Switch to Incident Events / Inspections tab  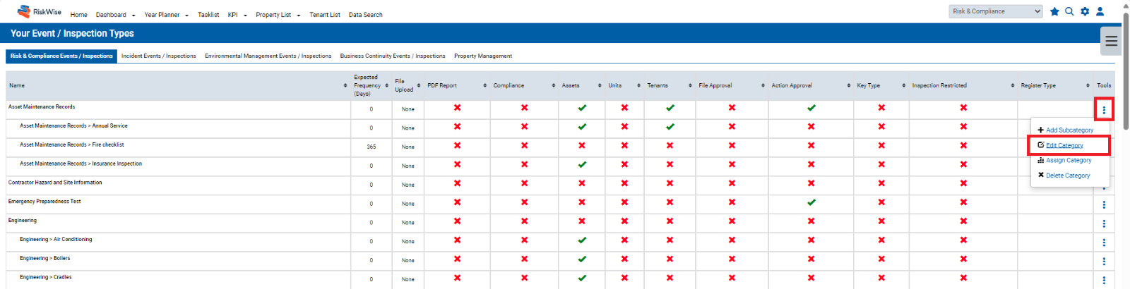coord(159,56)
